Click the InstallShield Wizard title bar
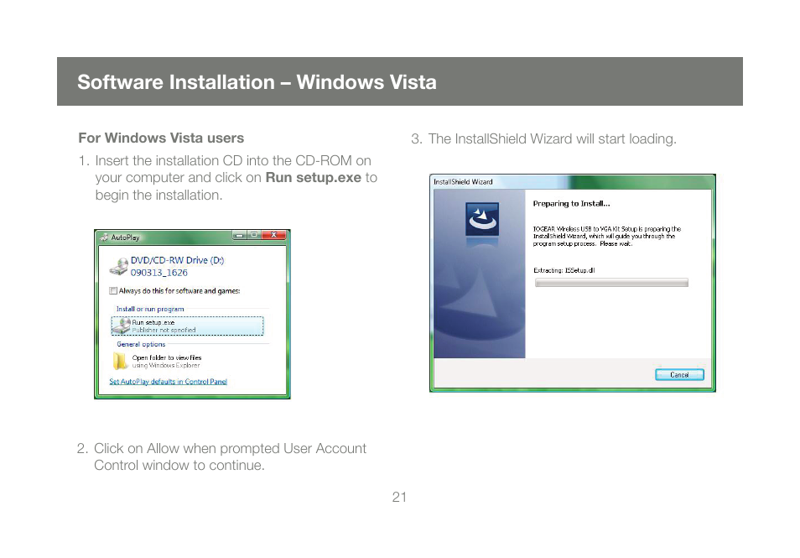This screenshot has width=800, height=558. [573, 182]
